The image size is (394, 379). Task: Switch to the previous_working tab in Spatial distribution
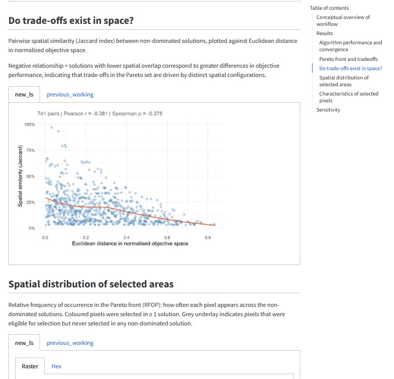click(70, 343)
